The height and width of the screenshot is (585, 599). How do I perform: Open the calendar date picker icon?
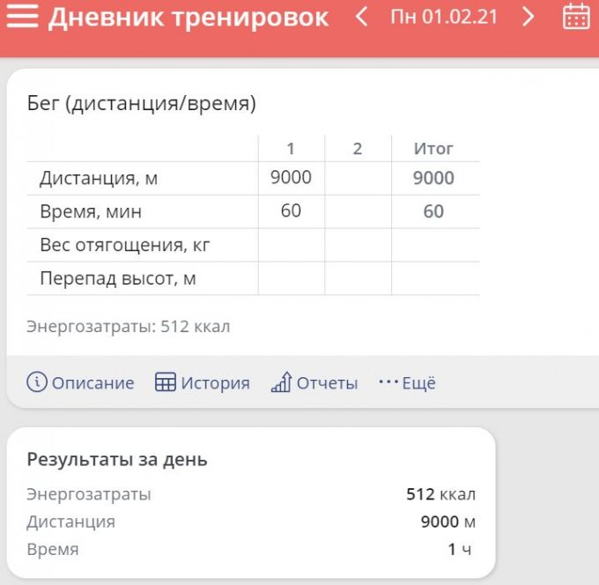[x=576, y=16]
